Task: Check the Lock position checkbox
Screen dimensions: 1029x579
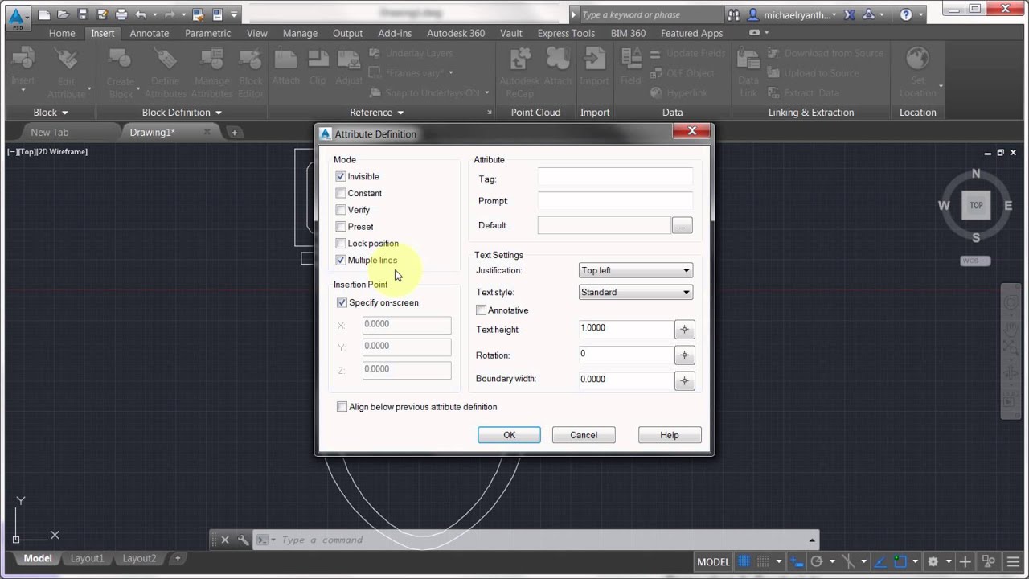Action: 341,243
